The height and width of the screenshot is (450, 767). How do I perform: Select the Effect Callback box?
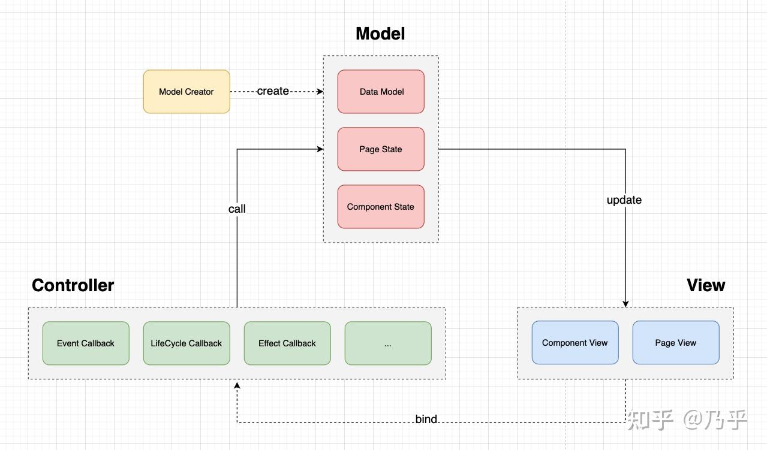[287, 343]
